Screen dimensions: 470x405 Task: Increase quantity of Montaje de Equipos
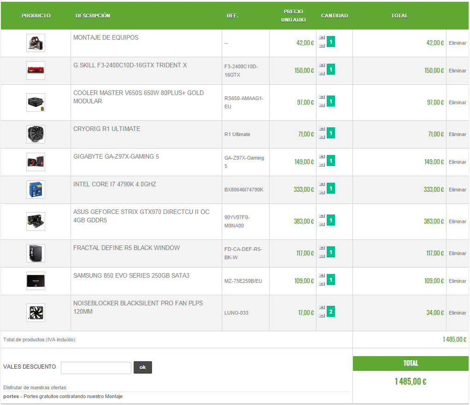(x=322, y=37)
